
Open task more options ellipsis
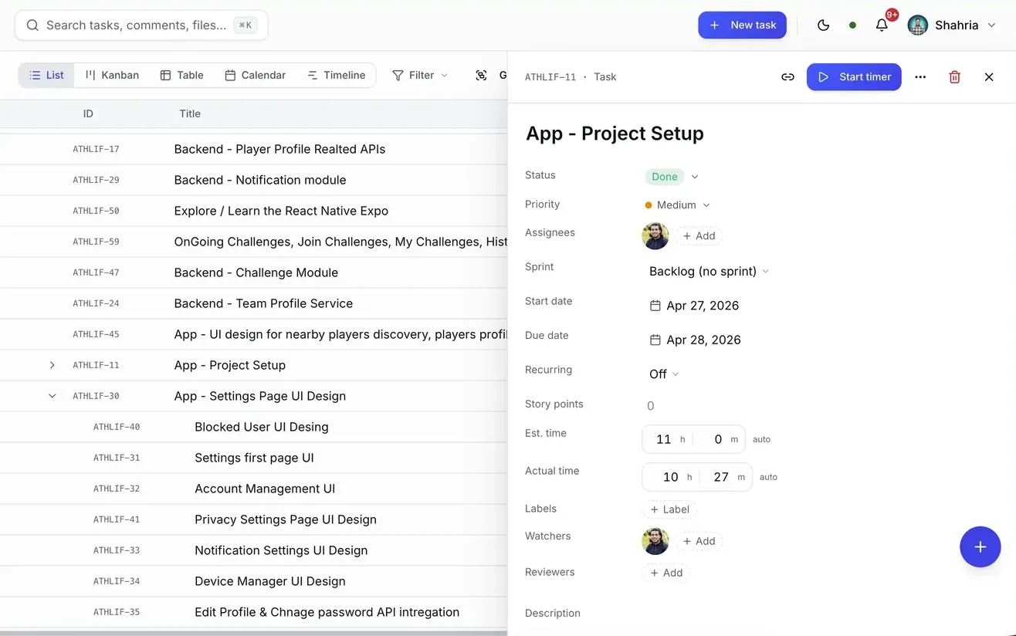pyautogui.click(x=920, y=77)
